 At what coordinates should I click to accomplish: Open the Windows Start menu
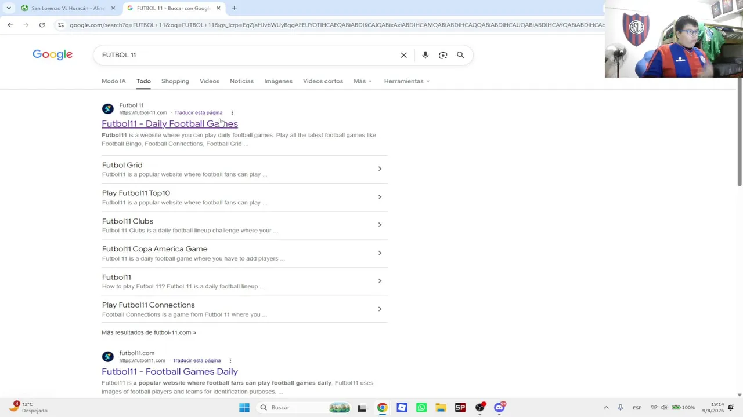click(x=244, y=408)
